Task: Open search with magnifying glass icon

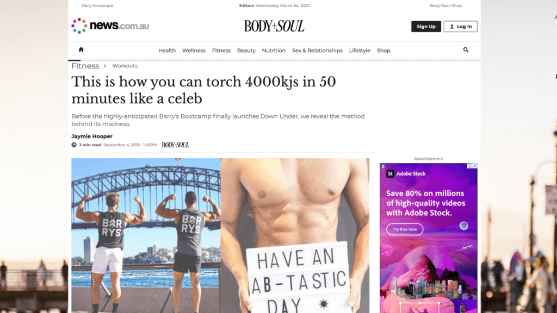Action: point(466,50)
